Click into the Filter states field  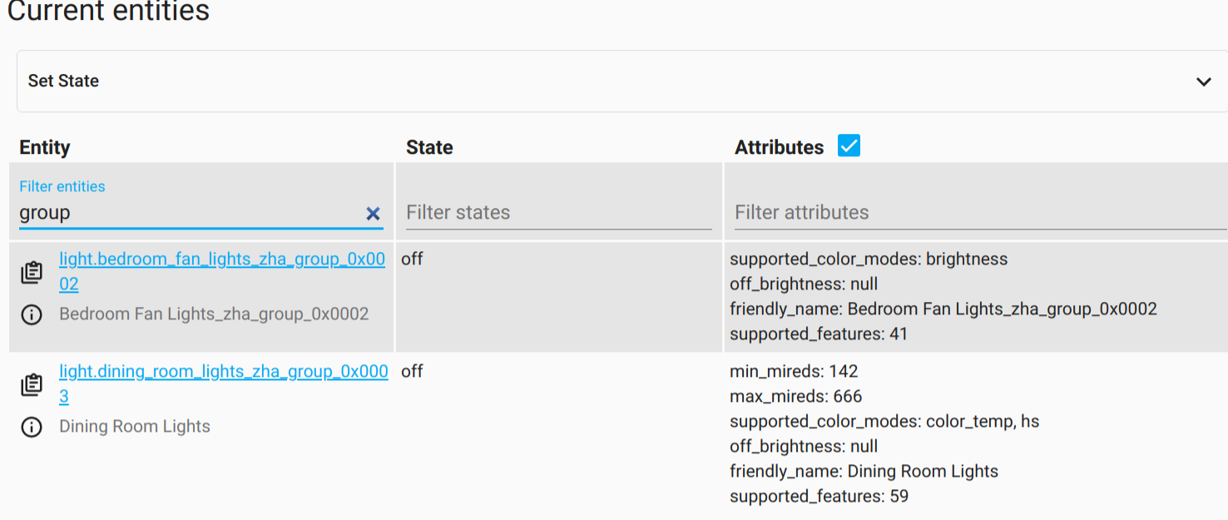557,212
